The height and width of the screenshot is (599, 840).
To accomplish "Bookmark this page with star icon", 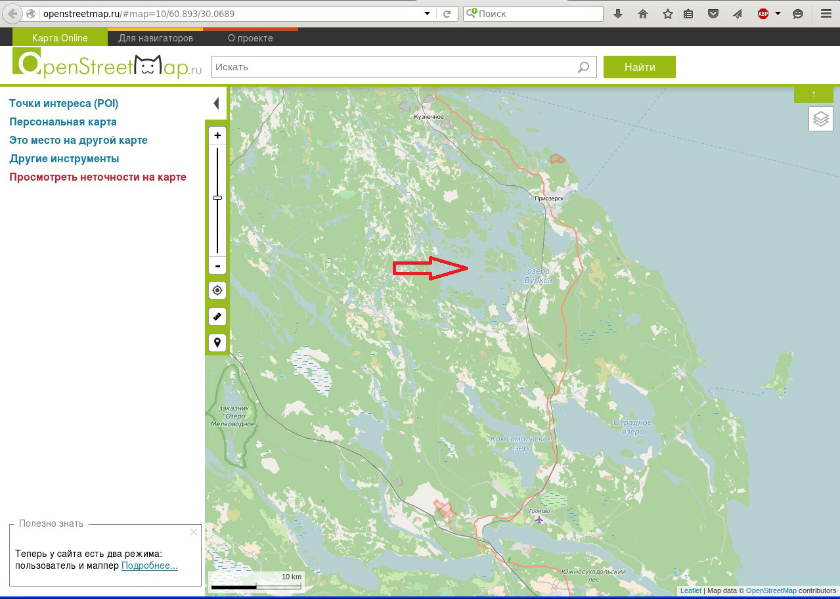I will 667,14.
